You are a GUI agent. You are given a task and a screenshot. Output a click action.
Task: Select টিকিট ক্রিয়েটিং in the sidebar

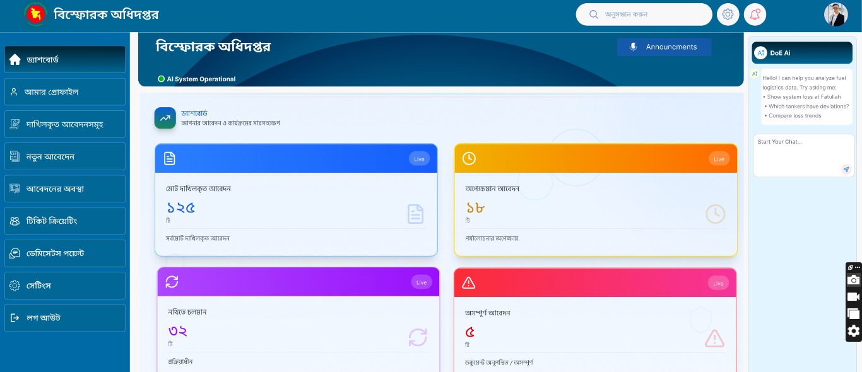click(x=65, y=221)
